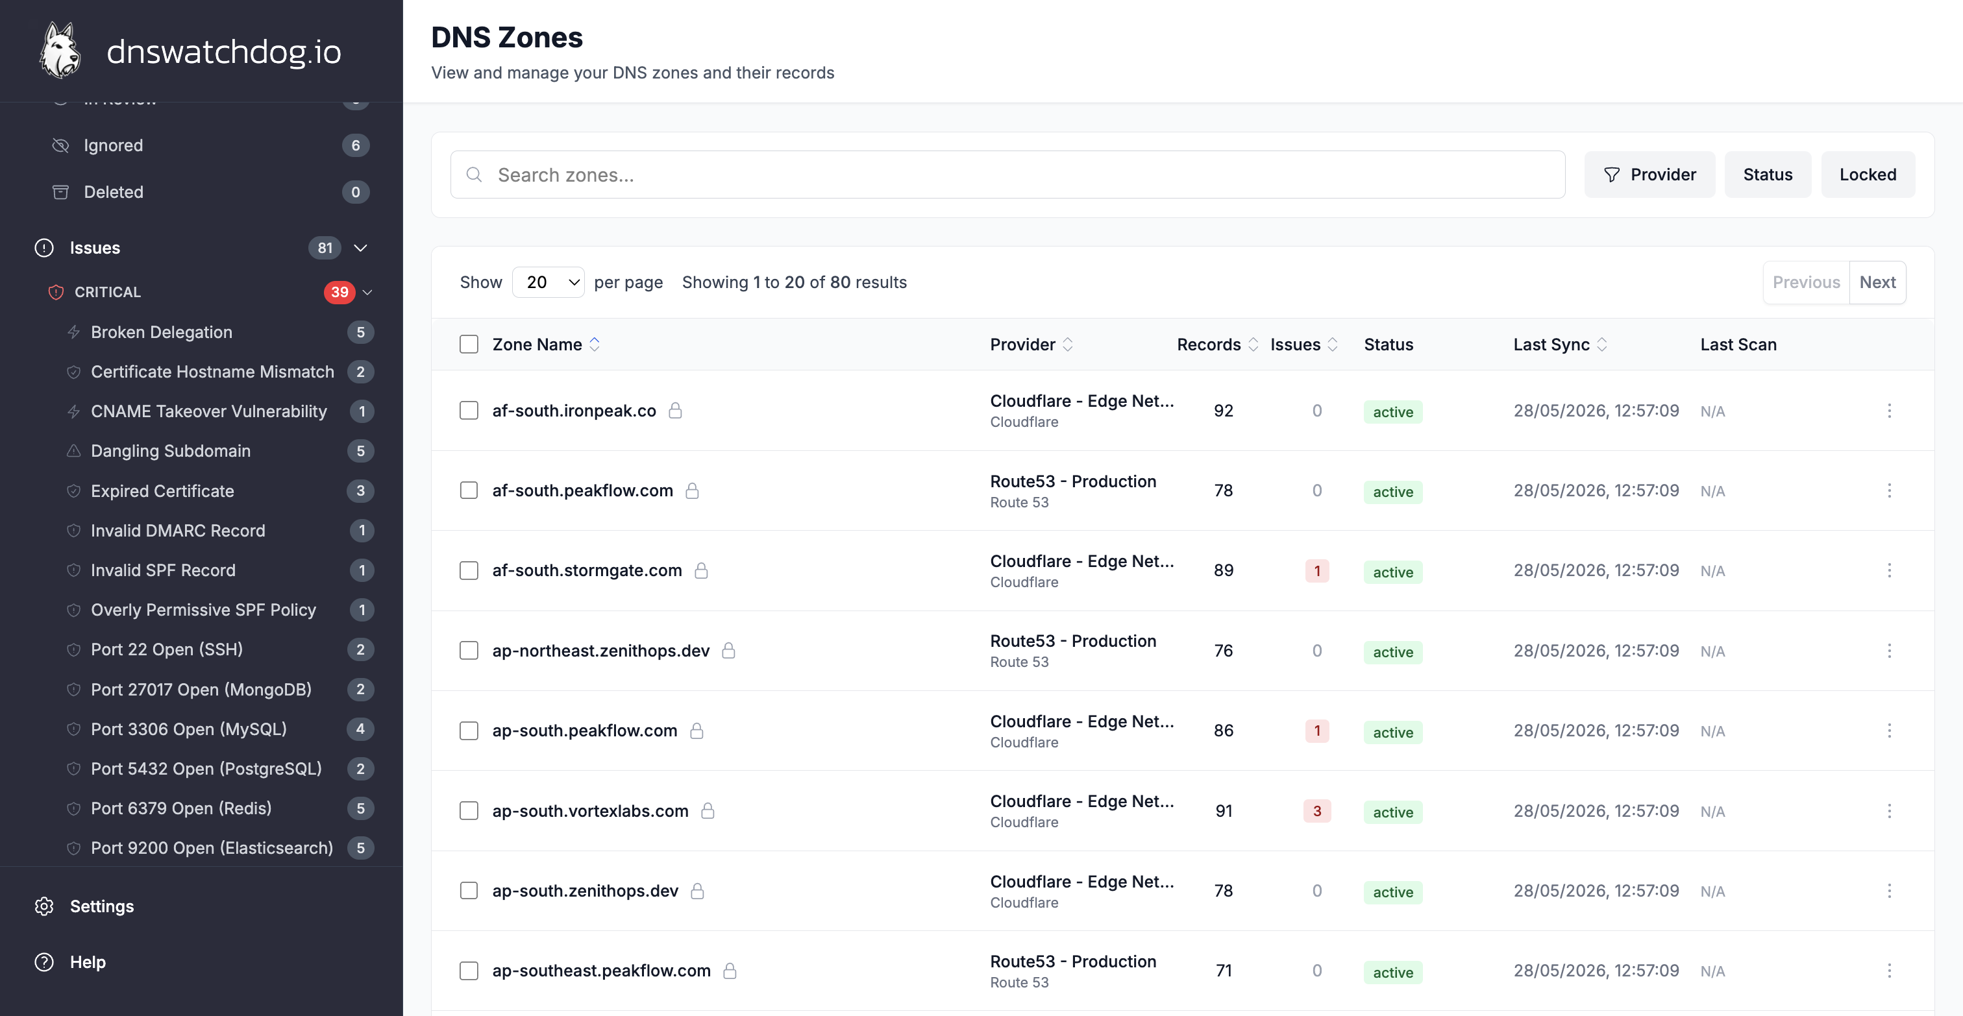Open Port 6379 Open (Redis) issues
The image size is (1963, 1016).
click(220, 808)
